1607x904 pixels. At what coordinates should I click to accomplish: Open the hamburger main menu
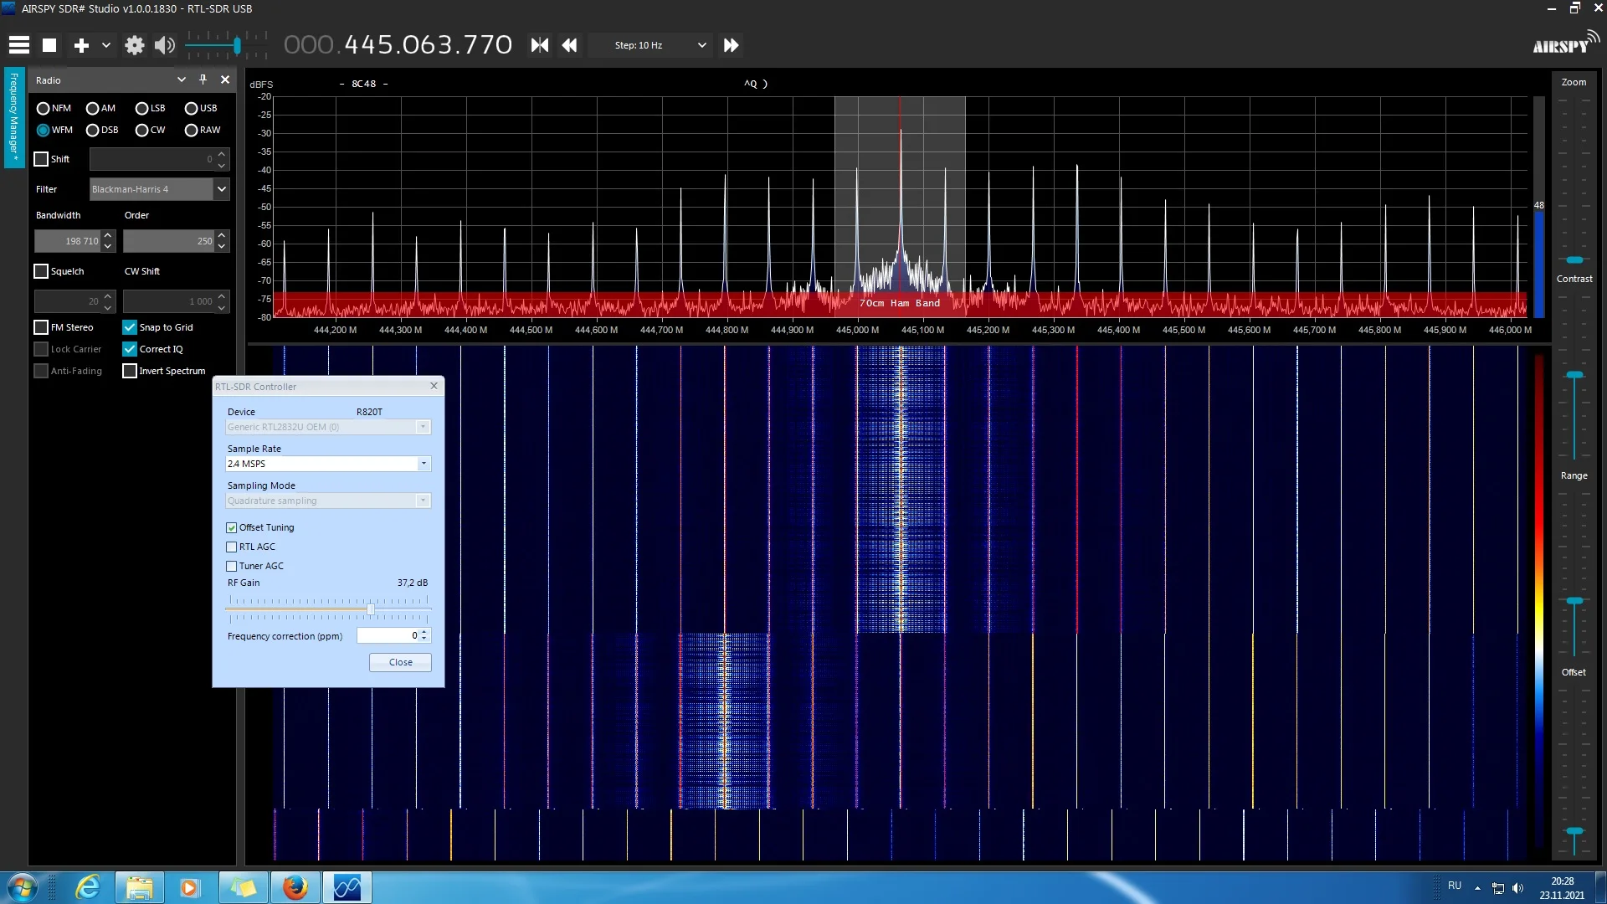click(18, 45)
